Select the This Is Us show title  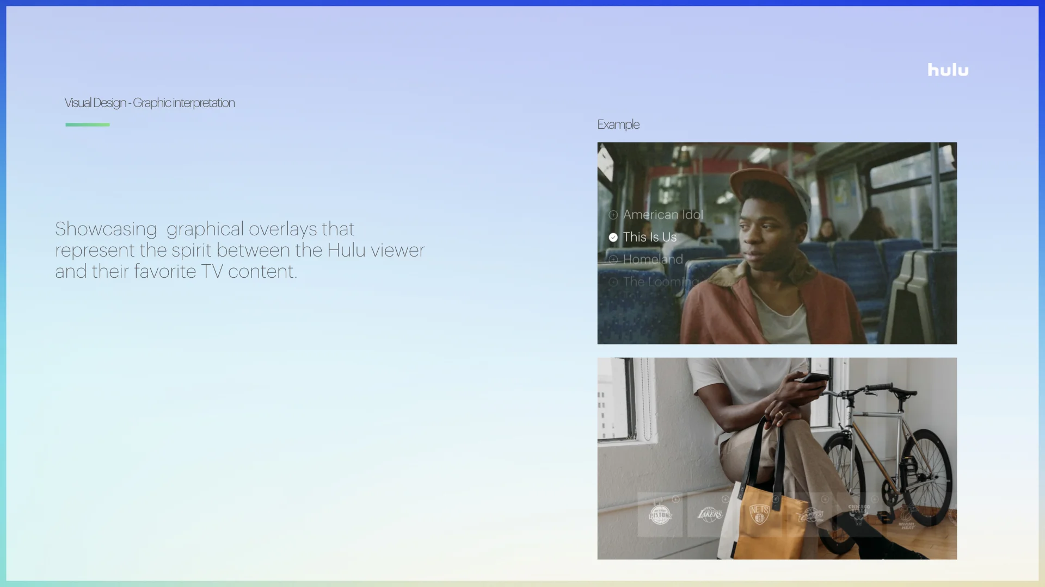tap(650, 238)
